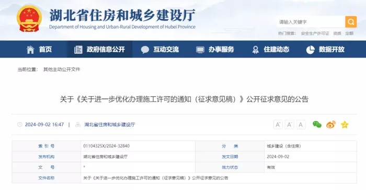The width and height of the screenshot is (366, 190).
Task: Reset font size with plain A button
Action: [x=301, y=125]
